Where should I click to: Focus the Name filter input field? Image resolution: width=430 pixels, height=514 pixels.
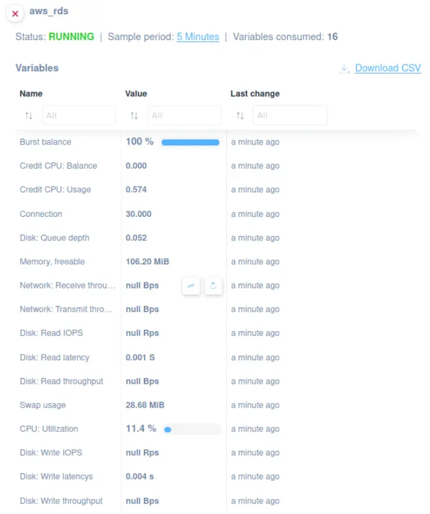78,116
